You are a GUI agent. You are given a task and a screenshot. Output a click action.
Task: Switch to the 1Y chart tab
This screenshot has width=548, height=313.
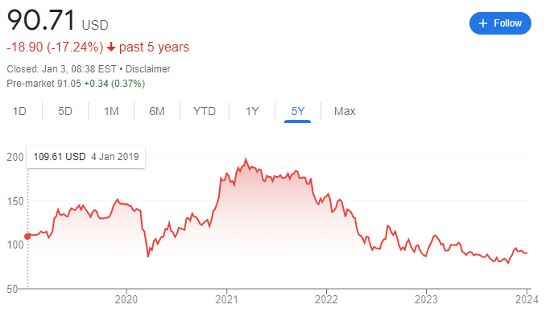click(252, 111)
